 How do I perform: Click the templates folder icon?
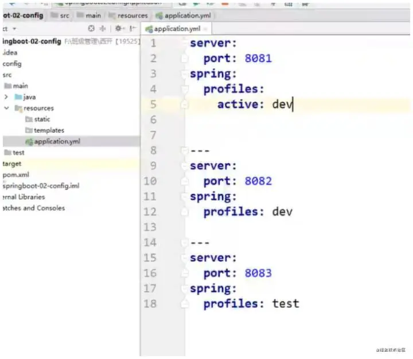(x=29, y=130)
